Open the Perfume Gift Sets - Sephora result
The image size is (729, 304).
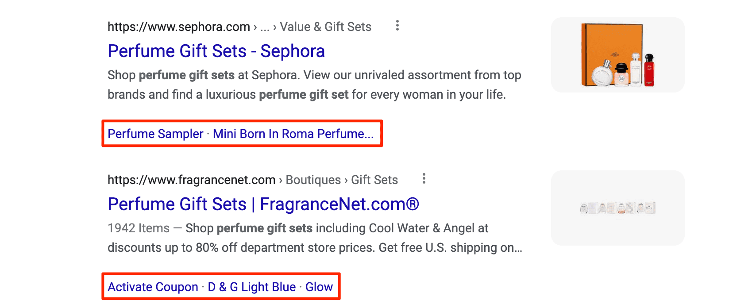click(x=216, y=51)
